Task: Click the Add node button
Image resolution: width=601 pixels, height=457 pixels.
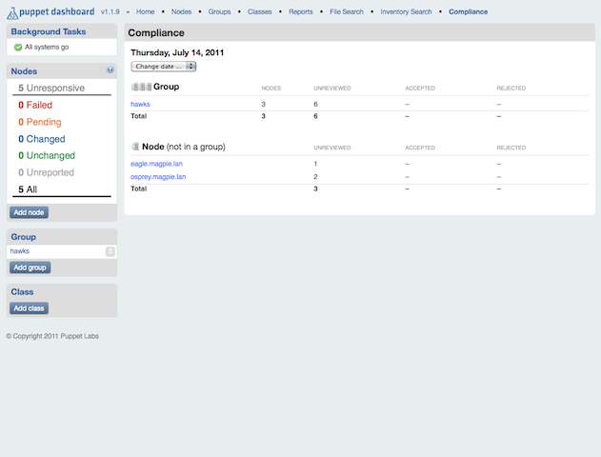Action: 30,212
